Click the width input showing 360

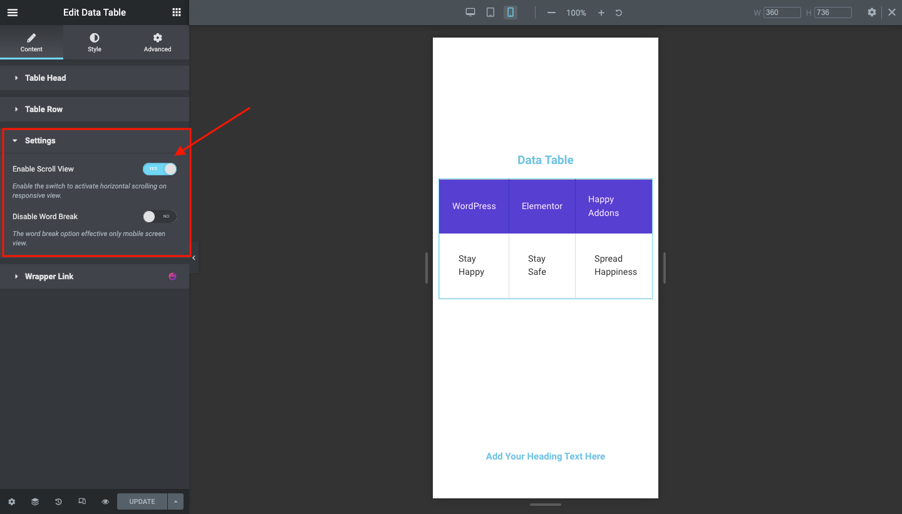point(782,12)
